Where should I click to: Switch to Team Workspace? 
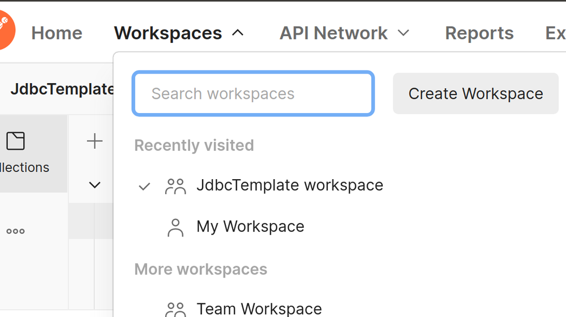click(x=259, y=309)
